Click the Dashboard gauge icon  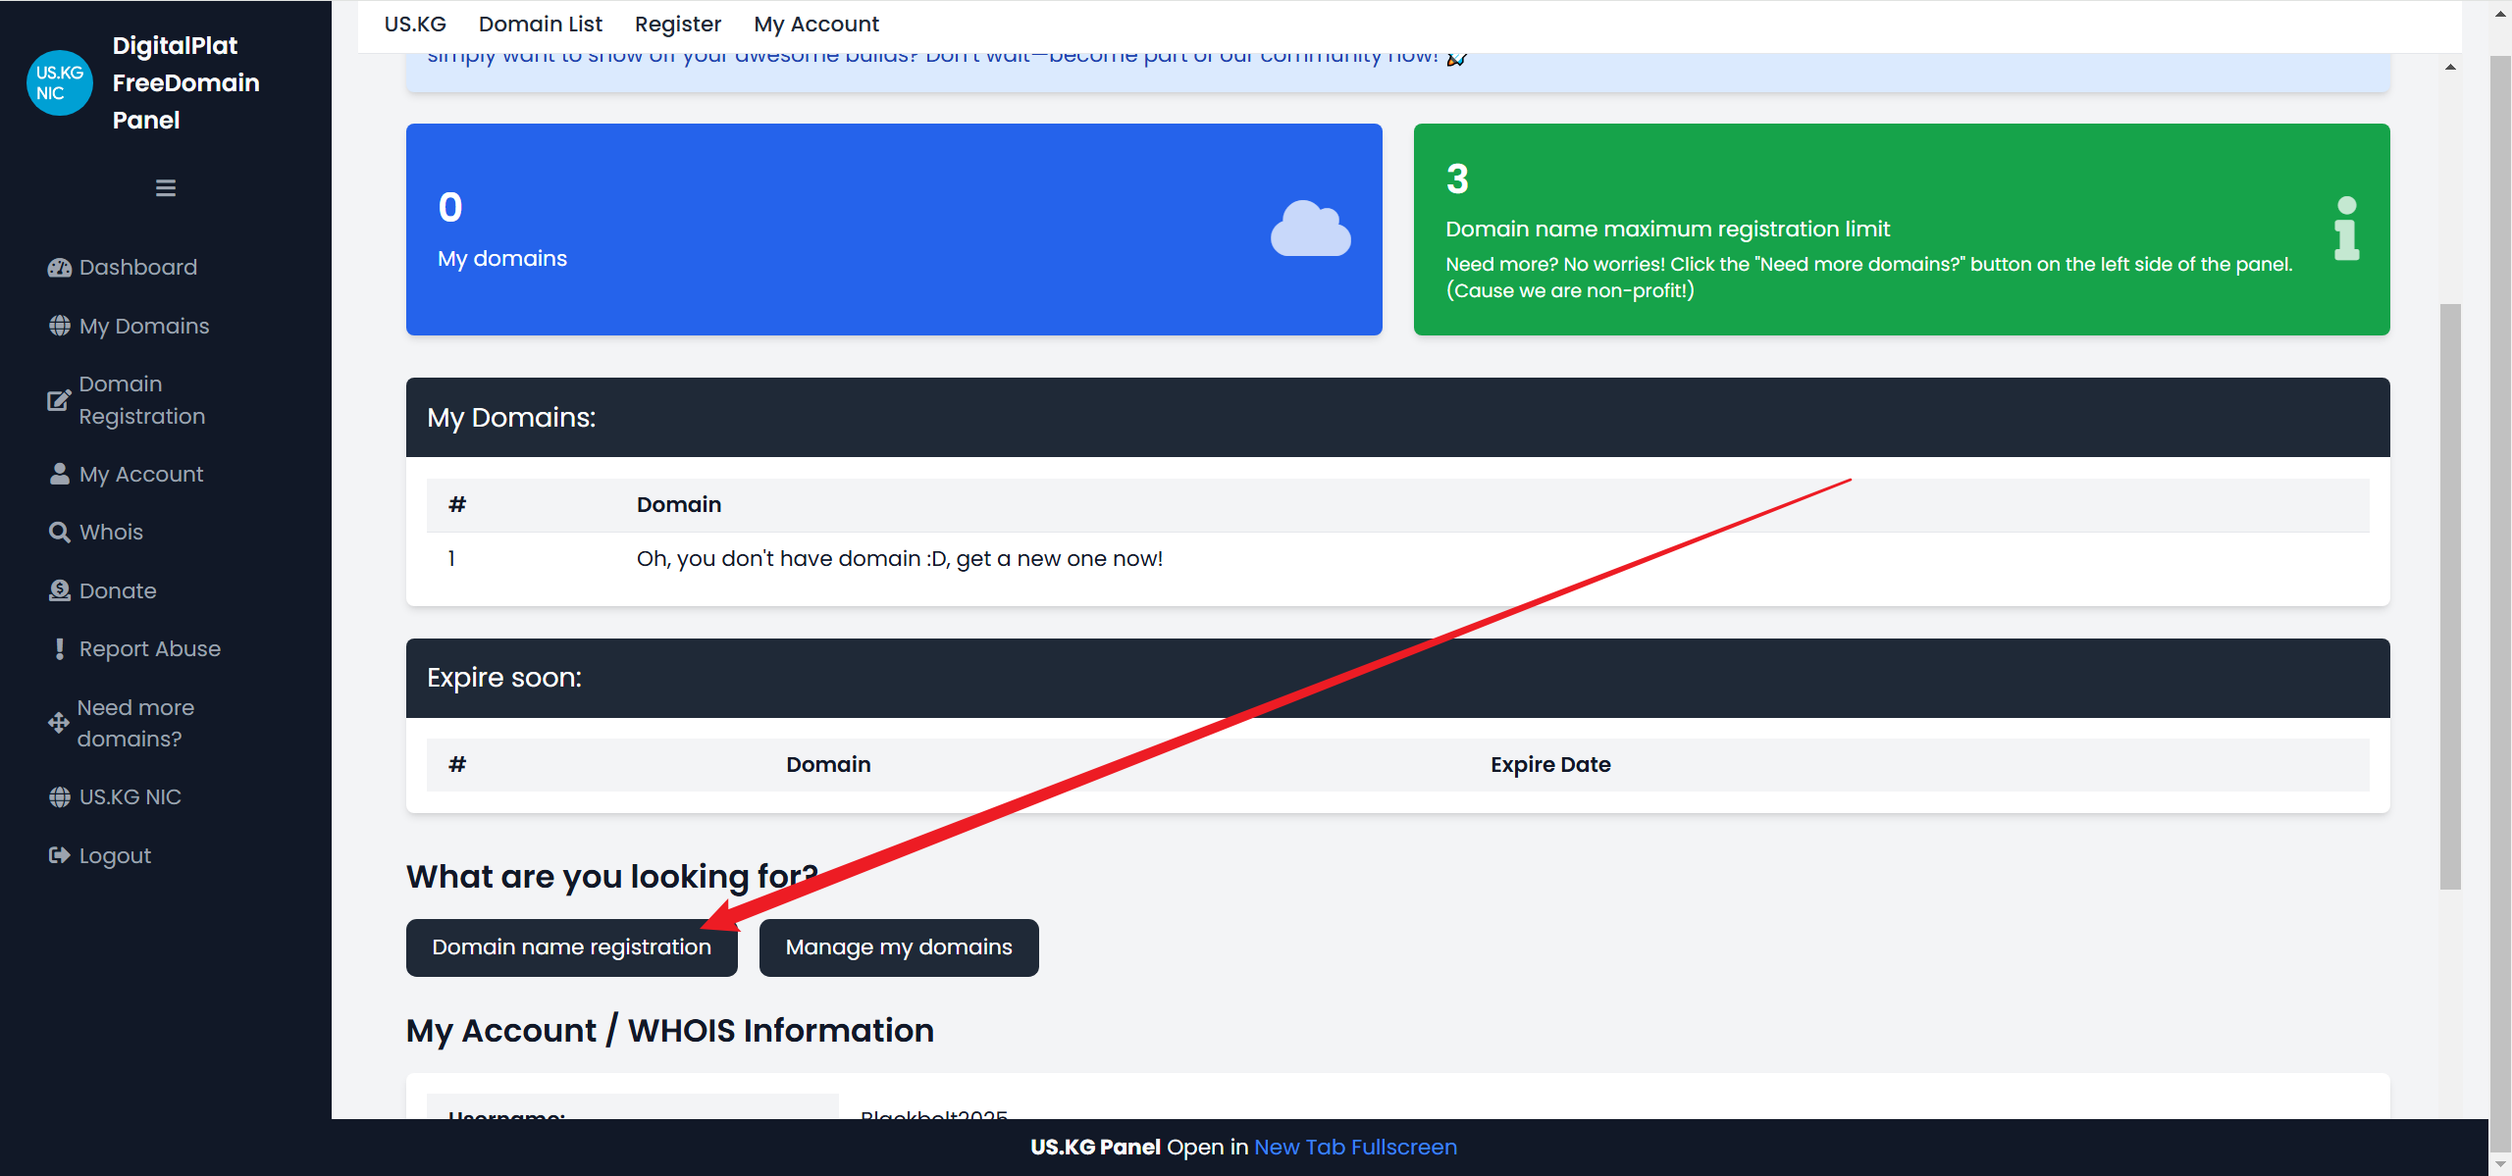(60, 267)
